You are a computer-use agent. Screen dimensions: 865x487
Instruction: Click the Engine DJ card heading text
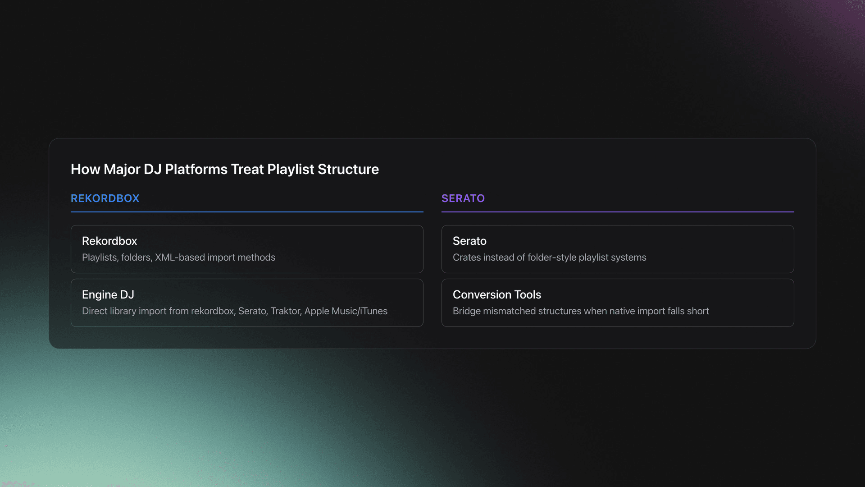coord(108,294)
